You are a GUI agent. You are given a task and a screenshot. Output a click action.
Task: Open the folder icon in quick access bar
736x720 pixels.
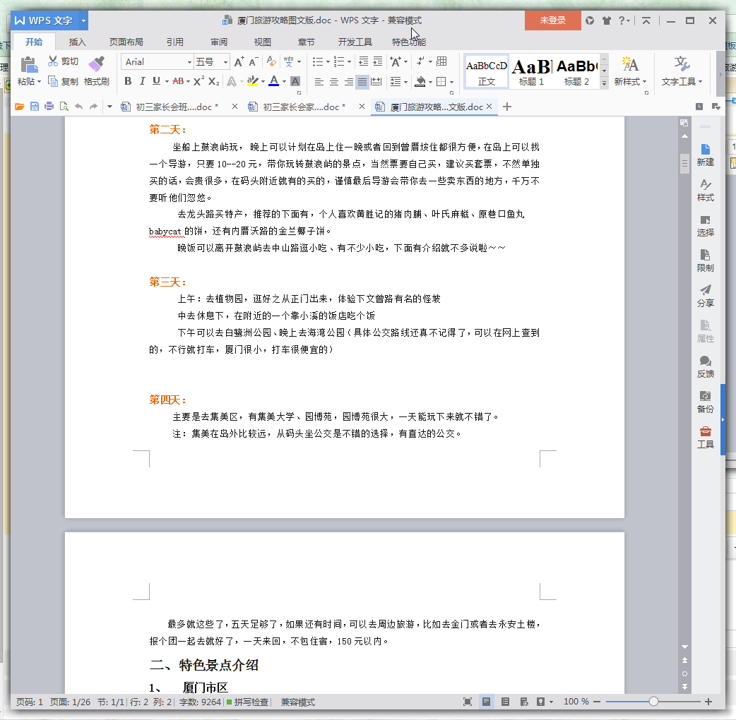[19, 107]
